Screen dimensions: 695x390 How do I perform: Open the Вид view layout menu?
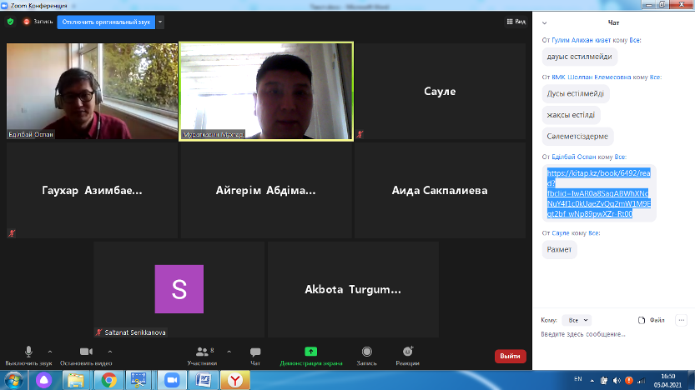[x=516, y=22]
